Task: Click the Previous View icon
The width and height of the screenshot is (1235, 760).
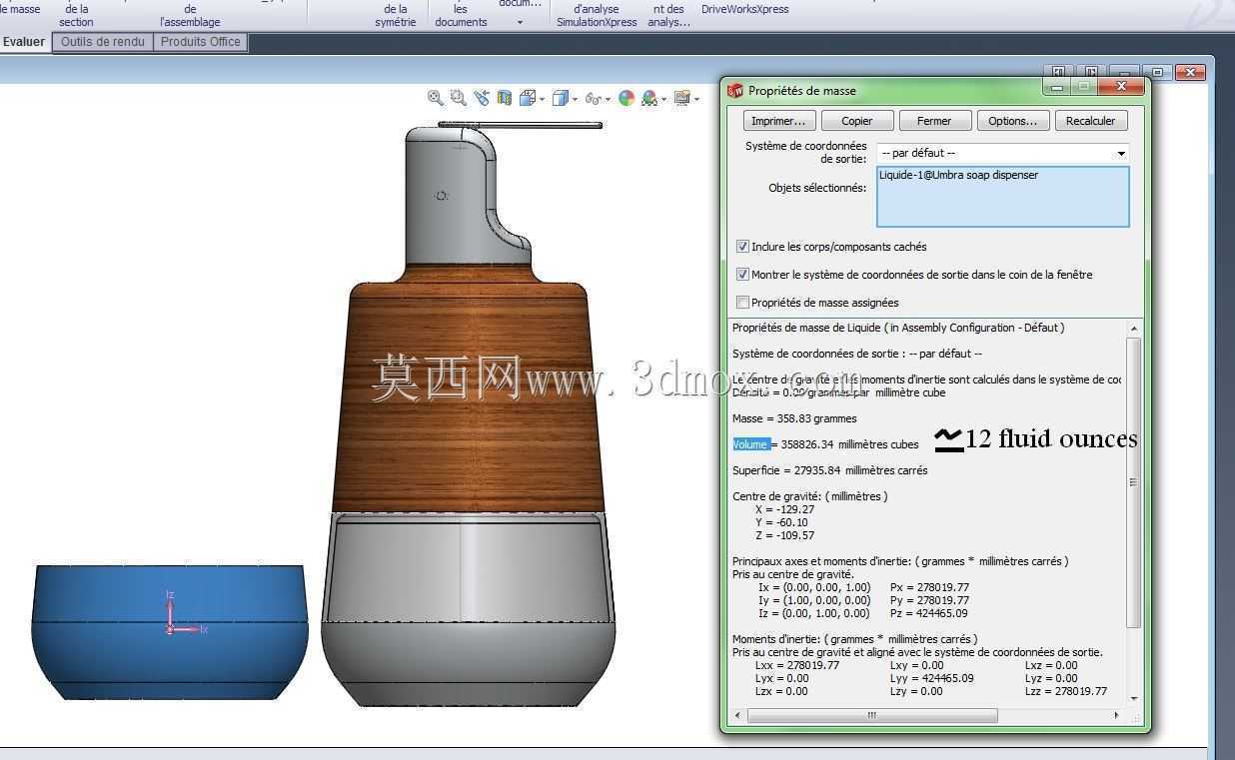Action: [x=482, y=98]
